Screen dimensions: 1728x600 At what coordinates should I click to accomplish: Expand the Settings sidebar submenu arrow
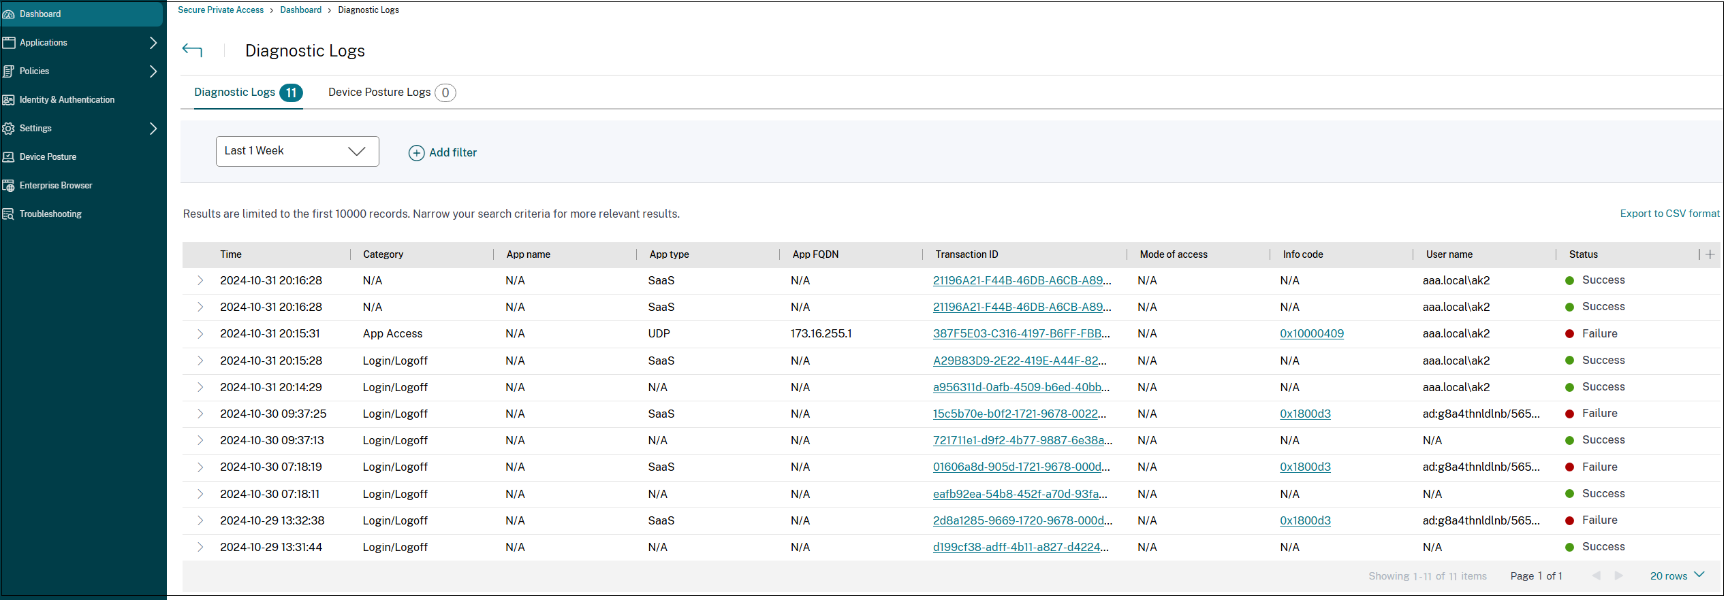pos(153,129)
